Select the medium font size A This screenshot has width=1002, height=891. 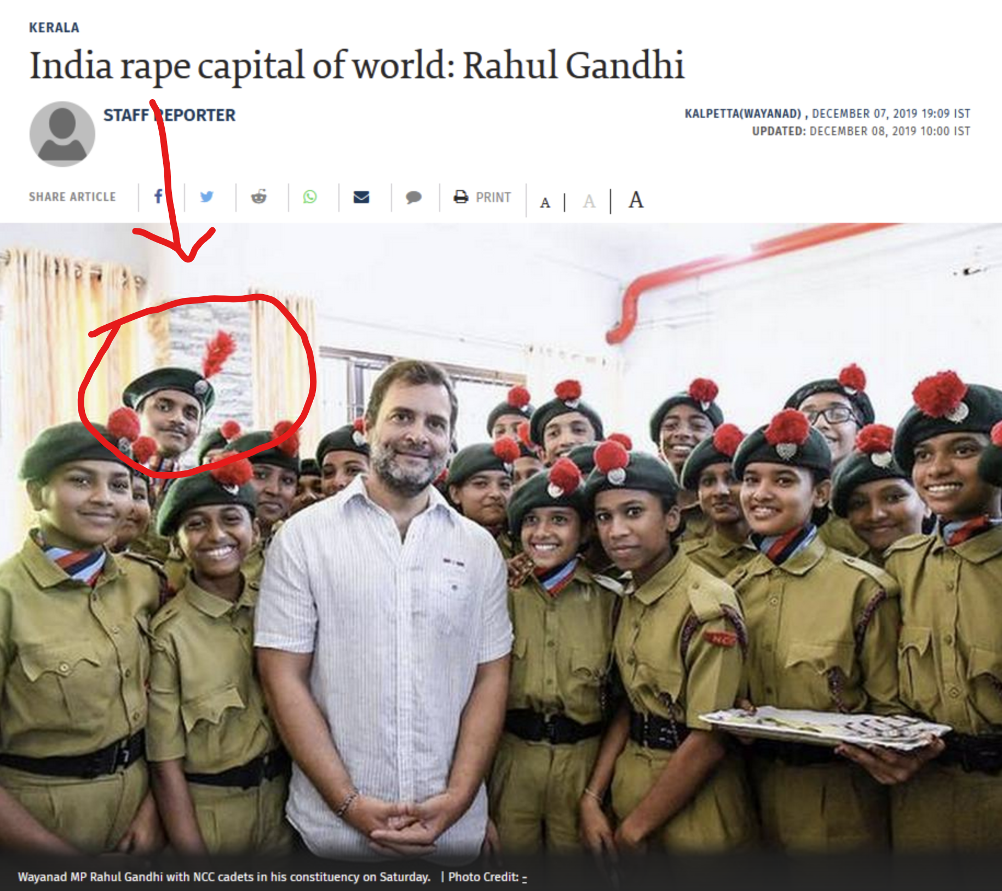(x=589, y=202)
